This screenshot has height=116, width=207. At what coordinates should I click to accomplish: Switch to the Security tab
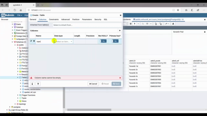[x=98, y=19]
